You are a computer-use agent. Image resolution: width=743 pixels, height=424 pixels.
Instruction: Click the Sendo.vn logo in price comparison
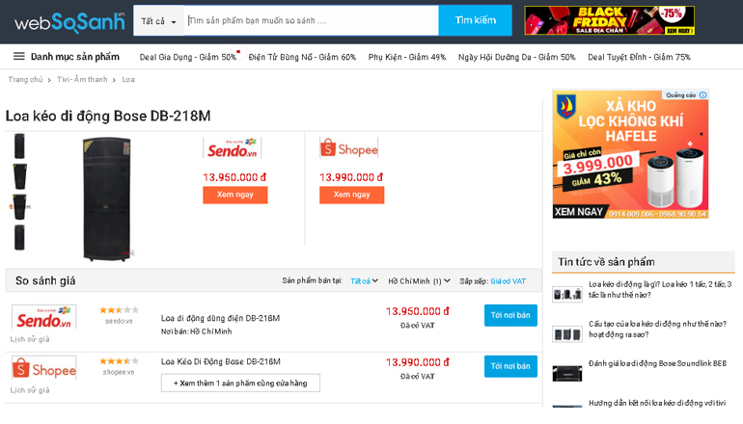(44, 318)
